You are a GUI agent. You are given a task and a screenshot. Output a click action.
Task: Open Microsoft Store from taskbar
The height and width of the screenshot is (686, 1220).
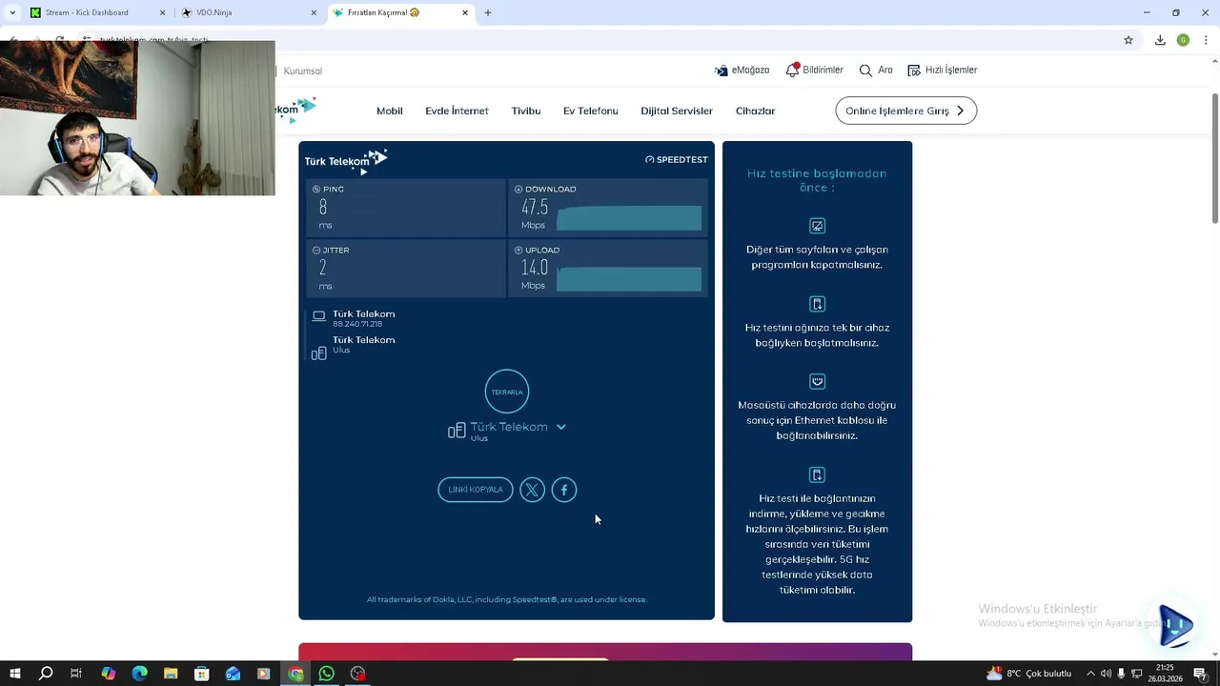(x=201, y=674)
